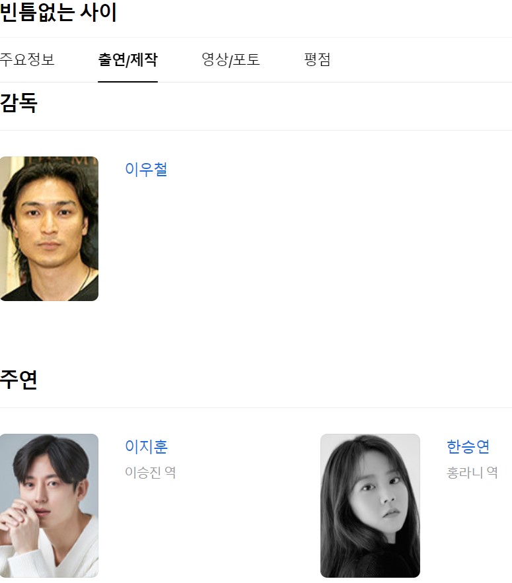512x583 pixels.
Task: View the profile of the actor playing 이승진
Action: pyautogui.click(x=146, y=446)
